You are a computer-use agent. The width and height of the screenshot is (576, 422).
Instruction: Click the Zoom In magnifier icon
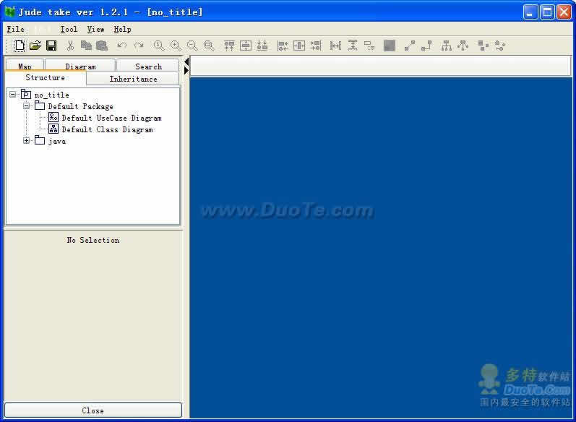176,46
